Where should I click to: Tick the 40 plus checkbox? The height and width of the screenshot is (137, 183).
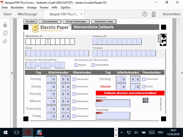pos(144,87)
